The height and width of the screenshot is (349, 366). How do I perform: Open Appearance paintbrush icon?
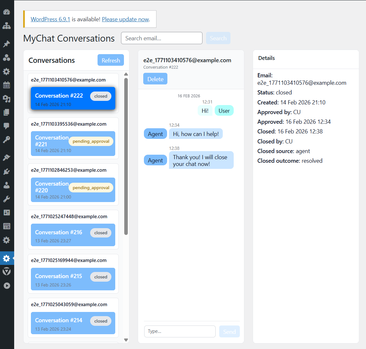[x=7, y=158]
